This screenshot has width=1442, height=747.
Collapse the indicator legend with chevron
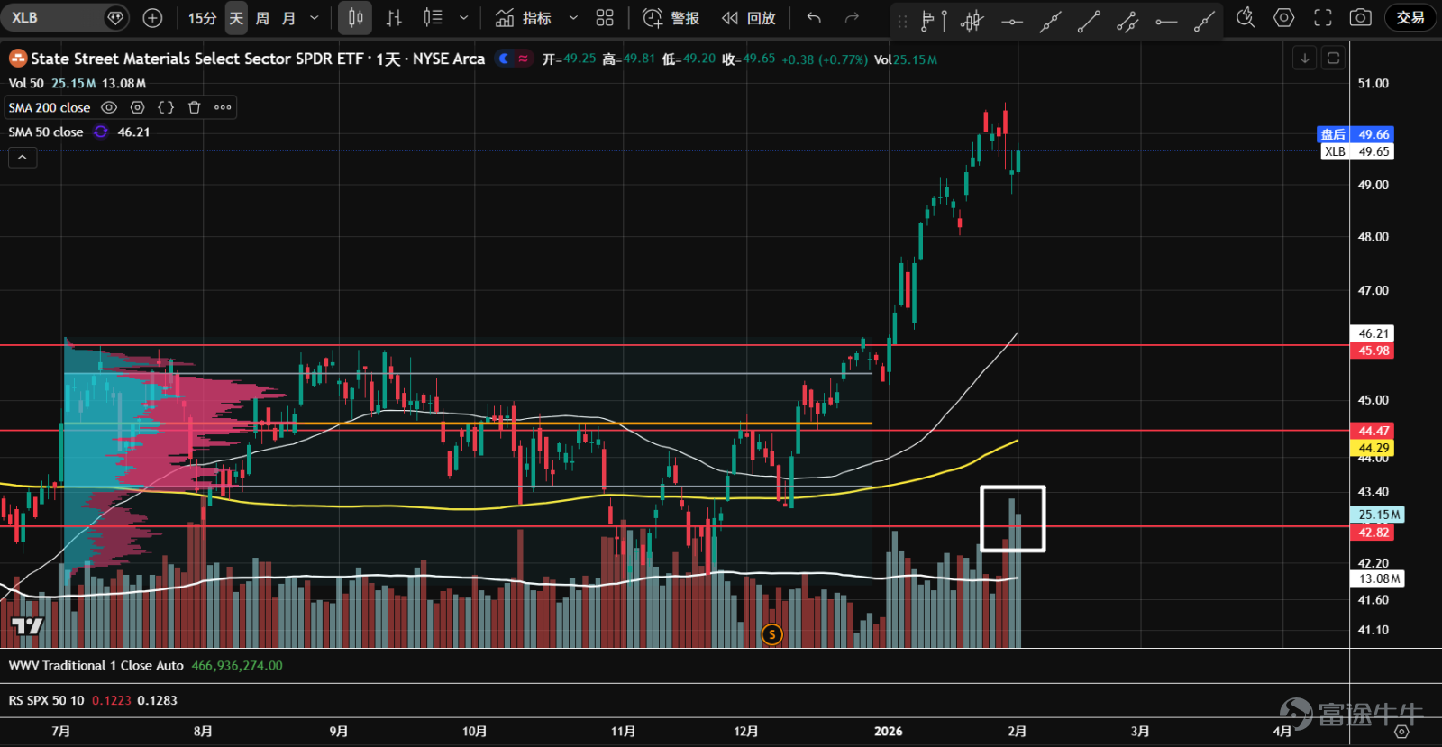tap(23, 158)
